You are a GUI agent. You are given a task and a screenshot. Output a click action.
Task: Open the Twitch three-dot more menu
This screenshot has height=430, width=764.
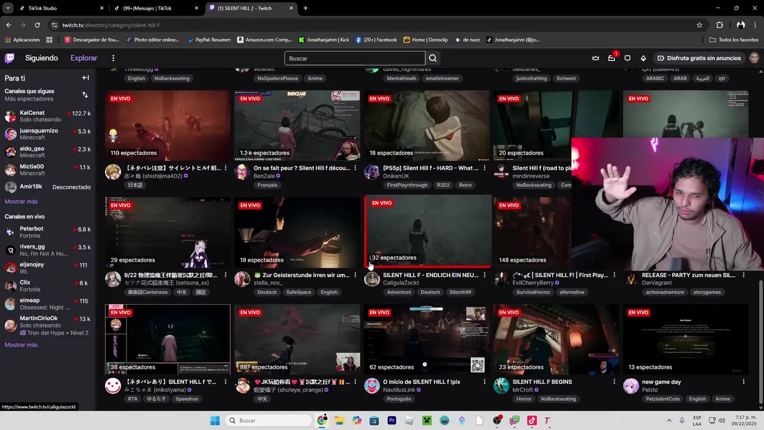click(x=113, y=58)
